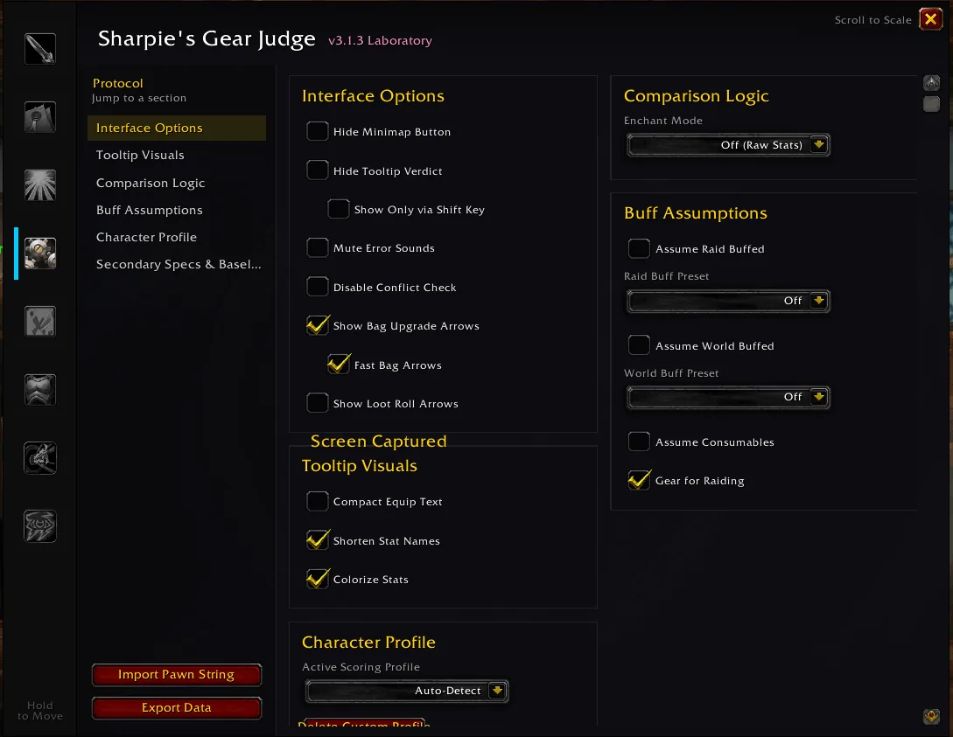
Task: Enable Hide Minimap Button checkbox
Action: click(318, 131)
